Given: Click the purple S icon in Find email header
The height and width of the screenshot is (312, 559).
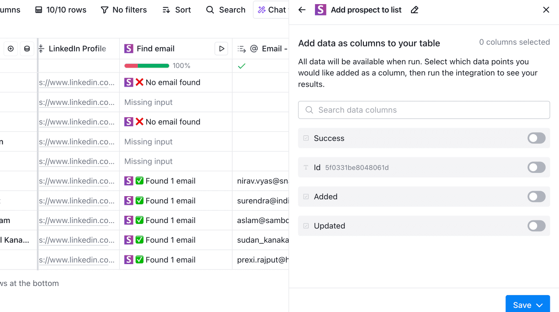Looking at the screenshot, I should [x=129, y=49].
